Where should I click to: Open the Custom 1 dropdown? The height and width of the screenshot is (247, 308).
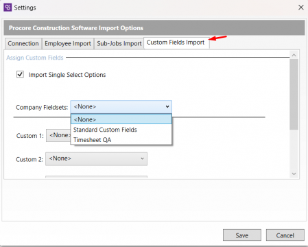(x=58, y=135)
